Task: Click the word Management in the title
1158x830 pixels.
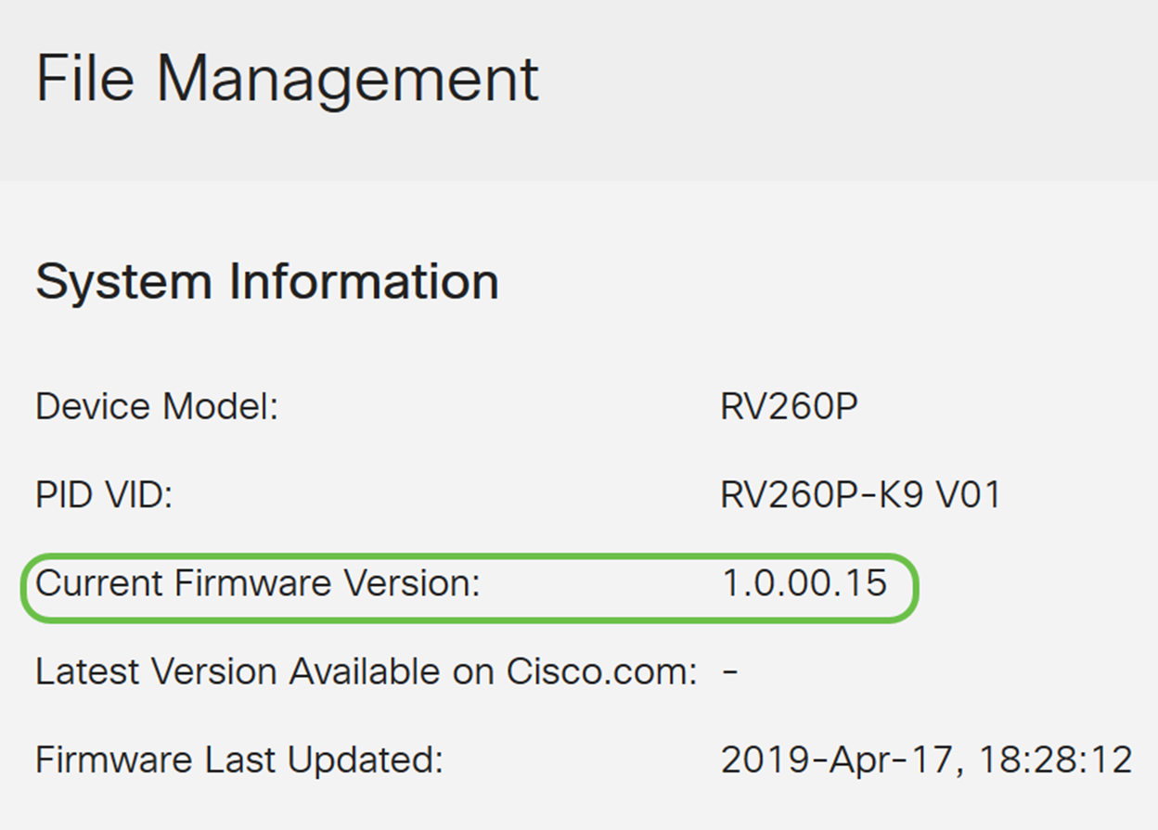Action: 347,80
